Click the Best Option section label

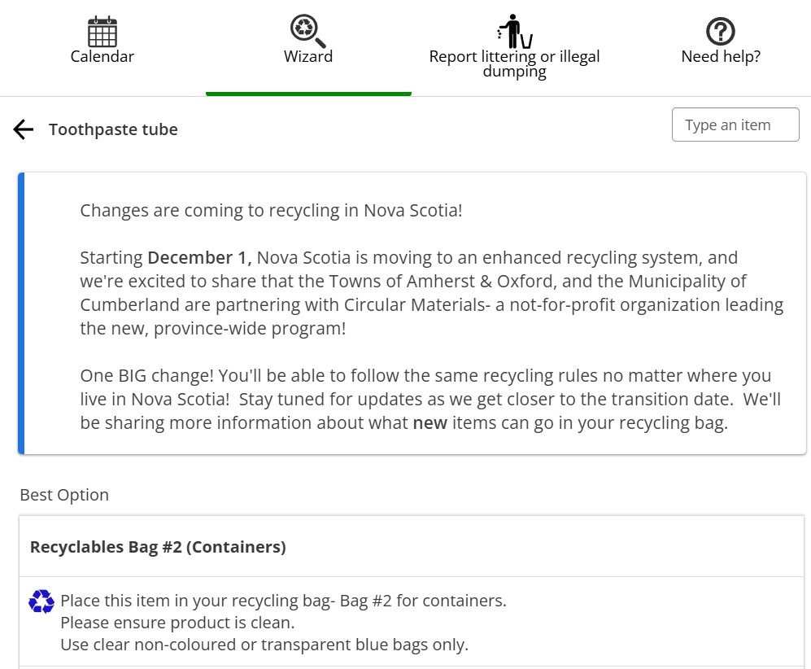pyautogui.click(x=64, y=495)
